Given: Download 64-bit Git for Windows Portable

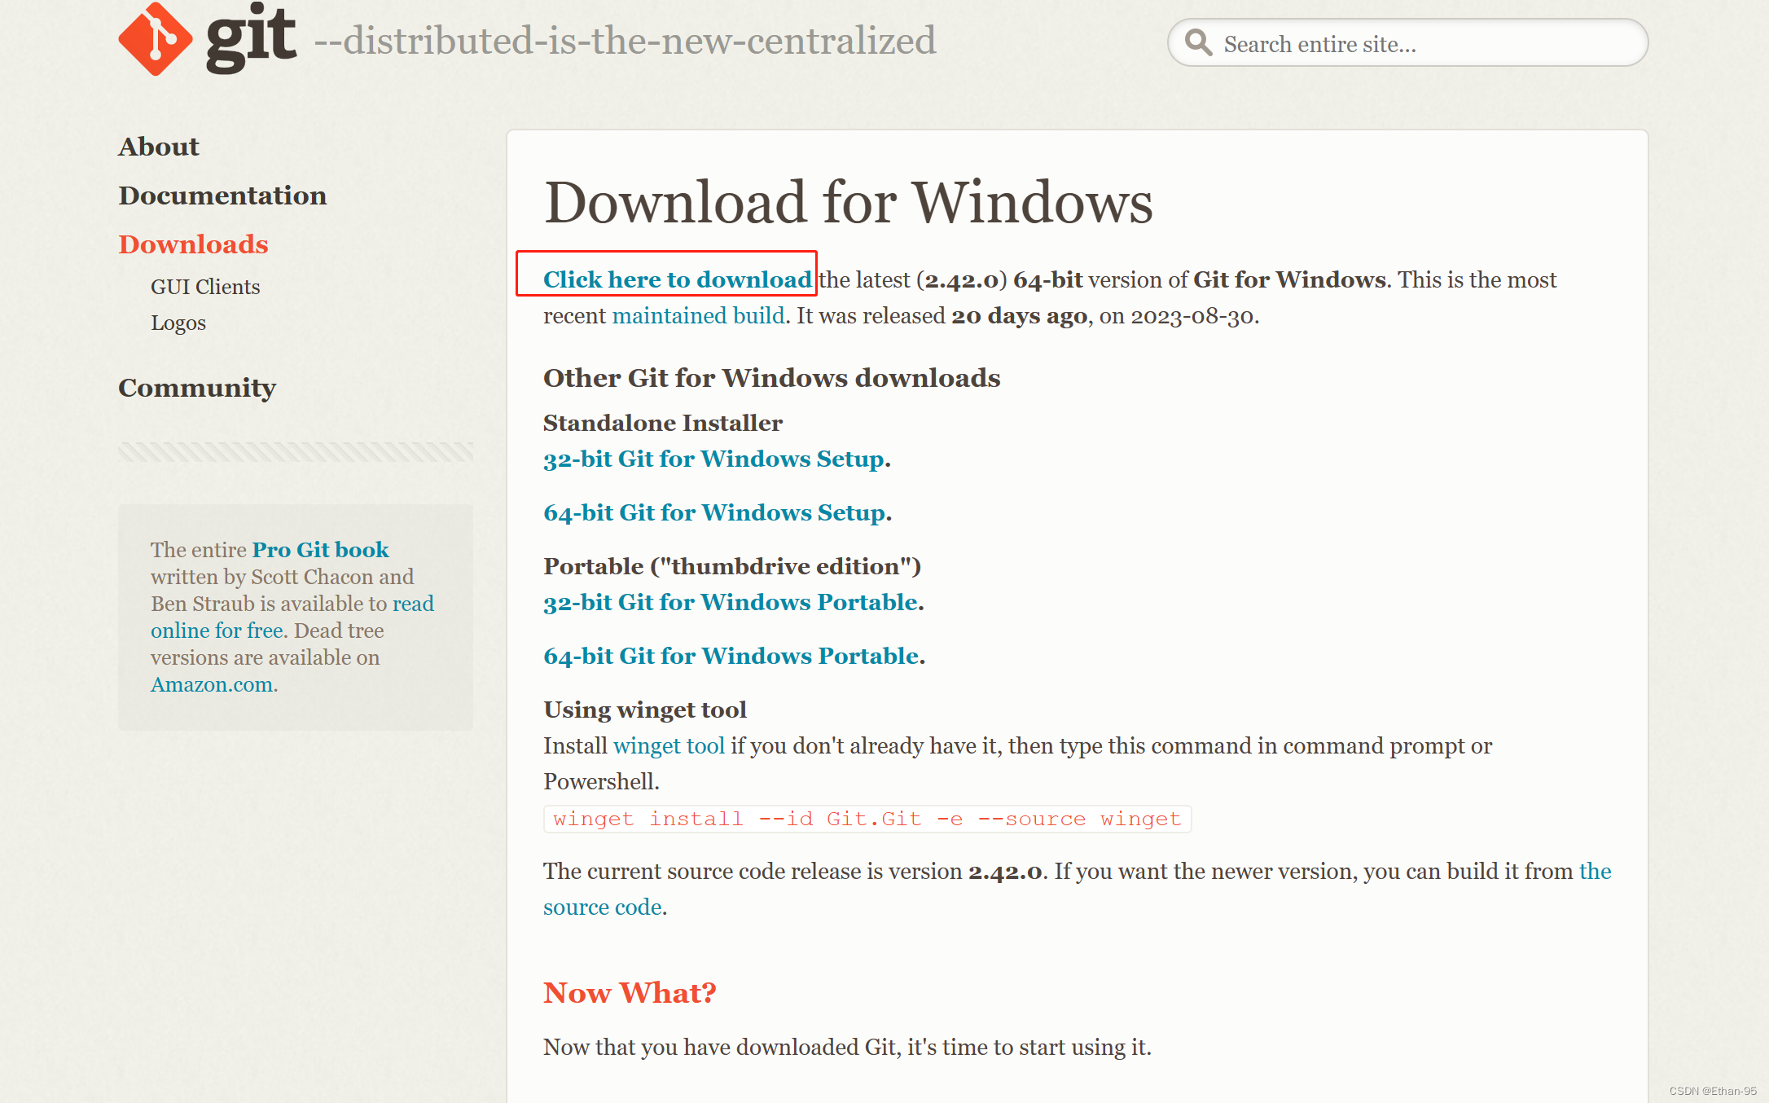Looking at the screenshot, I should (731, 656).
